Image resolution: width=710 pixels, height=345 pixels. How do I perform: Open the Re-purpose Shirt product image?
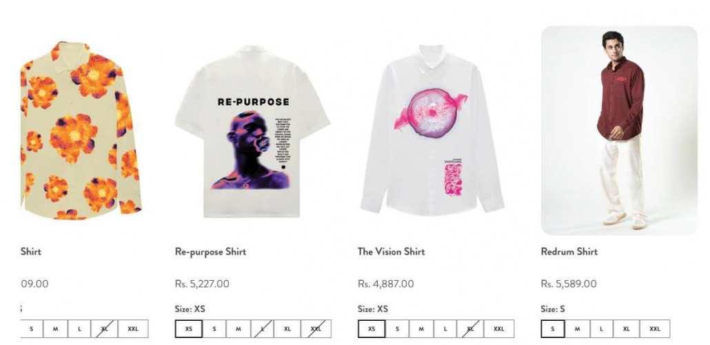click(253, 130)
